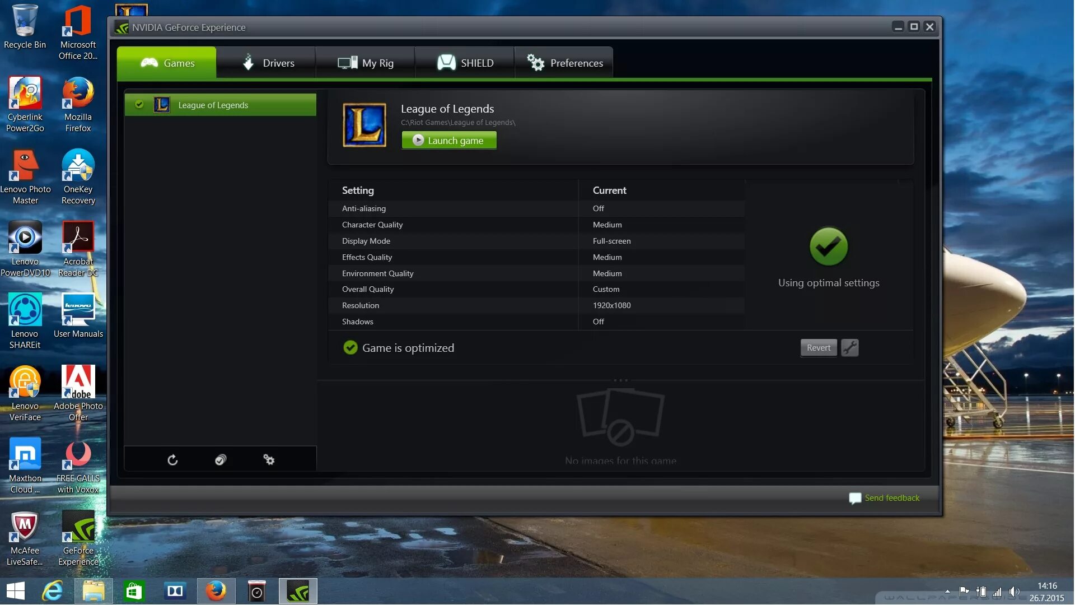Open the Preferences tab
Viewport: 1075px width, 605px height.
pyautogui.click(x=564, y=63)
